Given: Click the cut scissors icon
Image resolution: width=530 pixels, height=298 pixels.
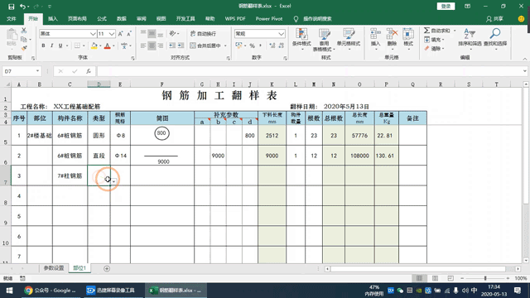Looking at the screenshot, I should tap(24, 31).
